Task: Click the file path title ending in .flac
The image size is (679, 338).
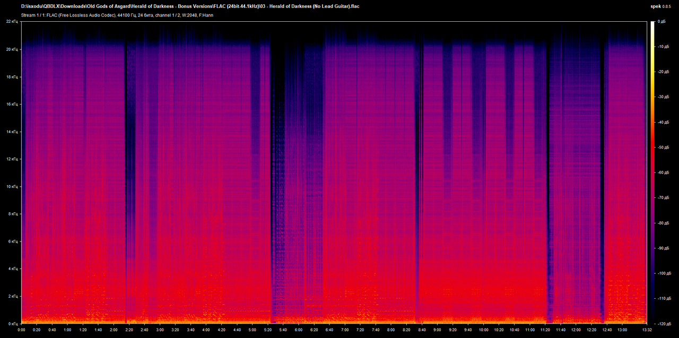Action: [190, 6]
